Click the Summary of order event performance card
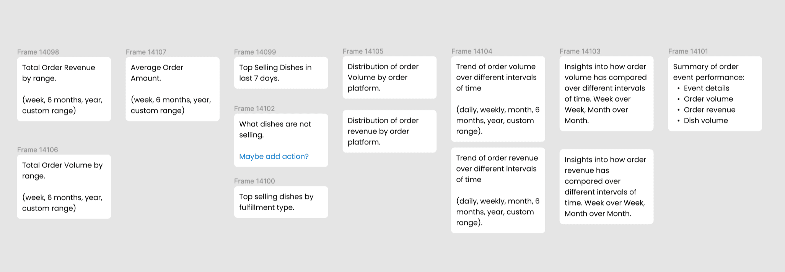Image resolution: width=785 pixels, height=272 pixels. [x=715, y=93]
